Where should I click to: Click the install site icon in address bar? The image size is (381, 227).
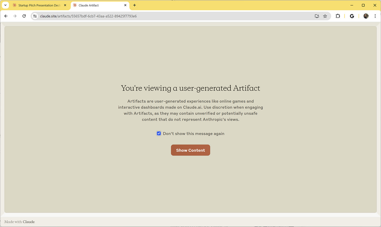pos(317,16)
